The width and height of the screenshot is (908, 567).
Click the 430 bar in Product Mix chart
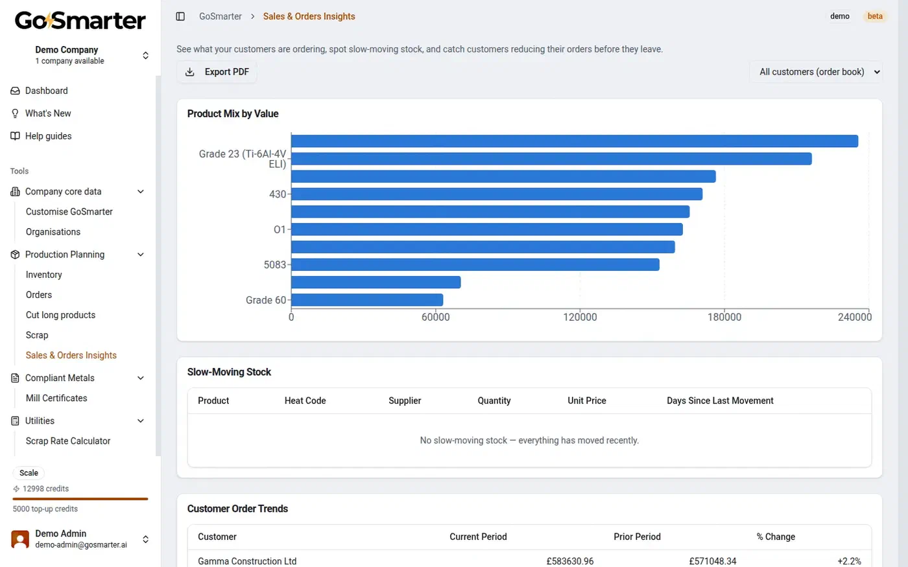click(497, 194)
